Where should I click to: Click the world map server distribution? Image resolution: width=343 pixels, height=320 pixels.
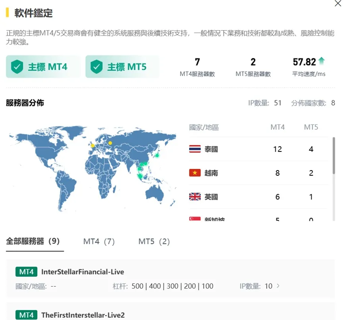click(92, 169)
